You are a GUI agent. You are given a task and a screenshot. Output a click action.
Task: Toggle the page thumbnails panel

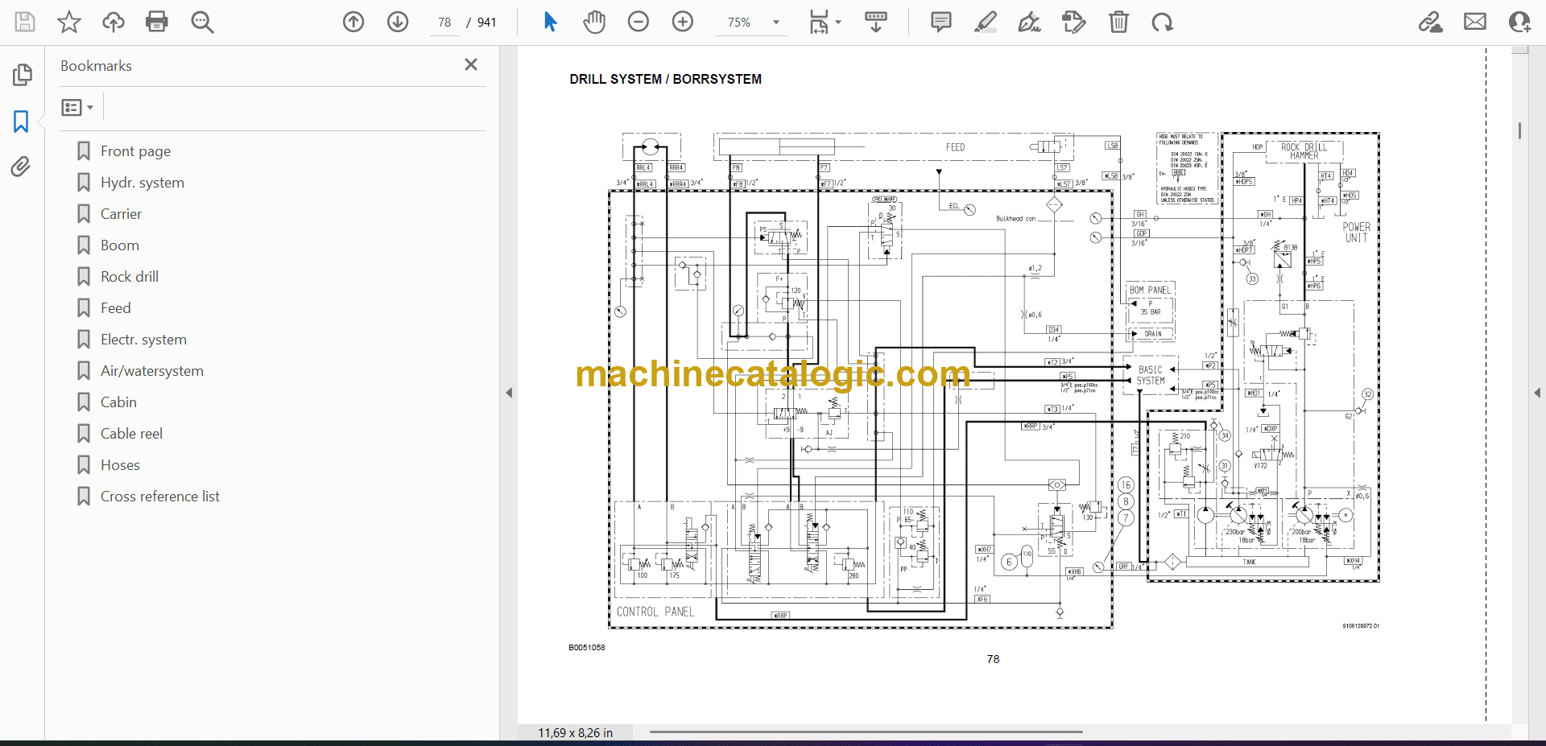click(22, 75)
